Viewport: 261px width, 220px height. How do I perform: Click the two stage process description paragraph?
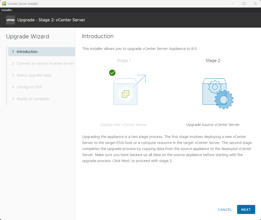click(167, 149)
